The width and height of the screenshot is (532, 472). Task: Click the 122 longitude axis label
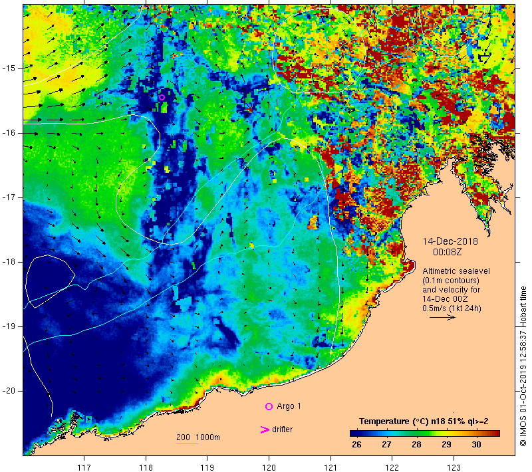(x=392, y=467)
